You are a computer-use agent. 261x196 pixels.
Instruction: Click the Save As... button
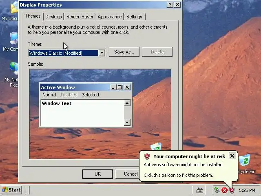pos(124,52)
